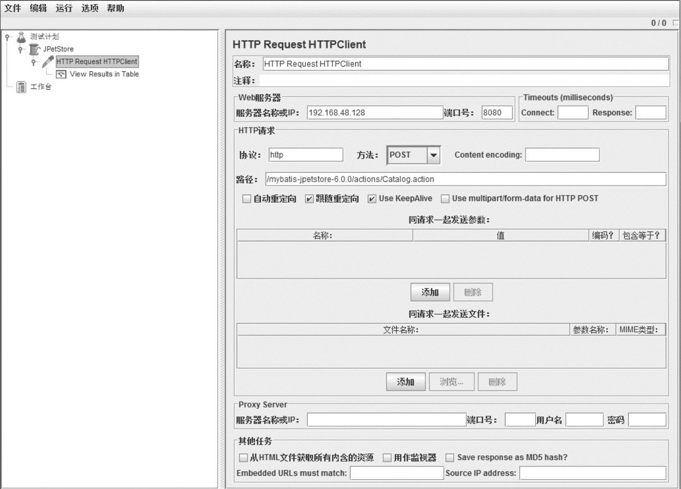Open the 帮助 menu
Viewport: 681px width, 489px height.
tap(115, 8)
